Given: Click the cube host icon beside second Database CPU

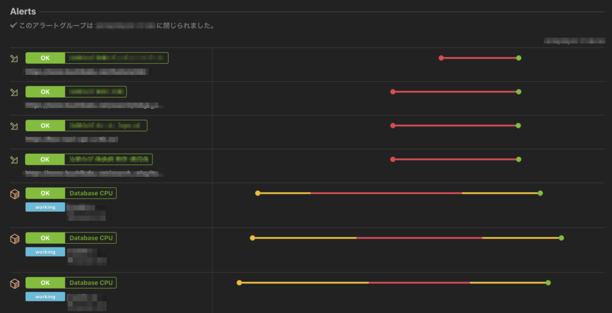Looking at the screenshot, I should tap(14, 238).
